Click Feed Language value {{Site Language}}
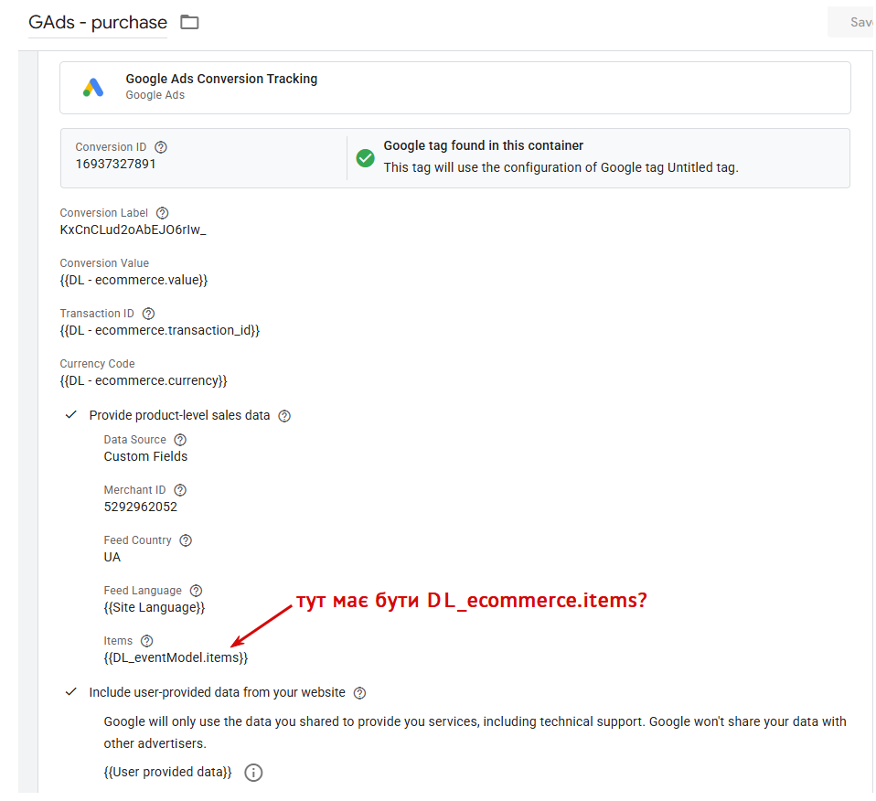Screen dimensions: 876x801 pos(155,608)
